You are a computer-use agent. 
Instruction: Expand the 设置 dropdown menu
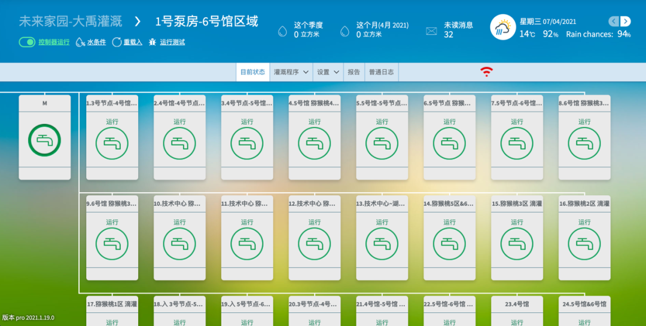pyautogui.click(x=328, y=72)
